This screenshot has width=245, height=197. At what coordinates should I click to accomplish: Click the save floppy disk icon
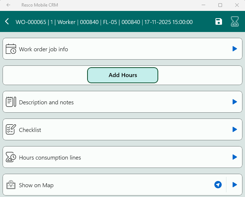point(219,21)
